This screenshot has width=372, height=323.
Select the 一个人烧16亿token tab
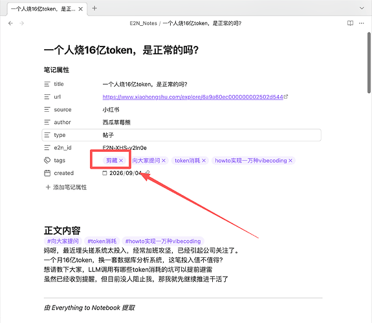click(x=43, y=9)
